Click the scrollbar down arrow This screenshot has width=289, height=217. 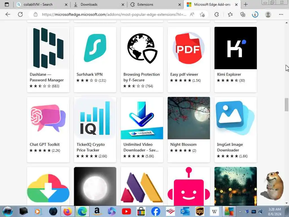tap(286, 203)
